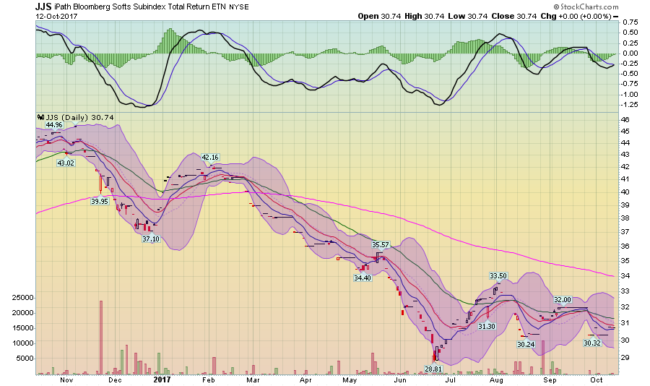Click the JJS ticker symbol in title
Viewport: 650px width, 386px height.
coord(43,7)
